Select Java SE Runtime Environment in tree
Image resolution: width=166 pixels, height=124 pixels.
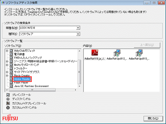click(31, 86)
